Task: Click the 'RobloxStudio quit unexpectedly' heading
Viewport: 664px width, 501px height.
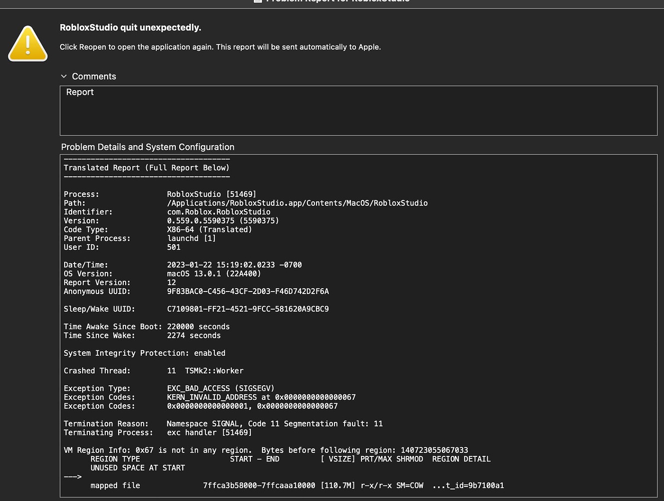Action: point(130,27)
